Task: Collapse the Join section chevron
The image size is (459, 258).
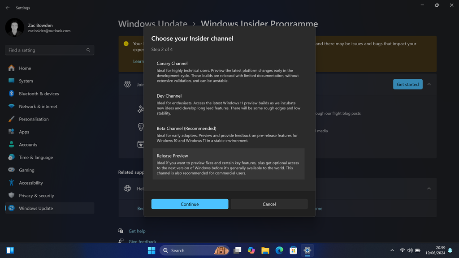Action: coord(429,84)
